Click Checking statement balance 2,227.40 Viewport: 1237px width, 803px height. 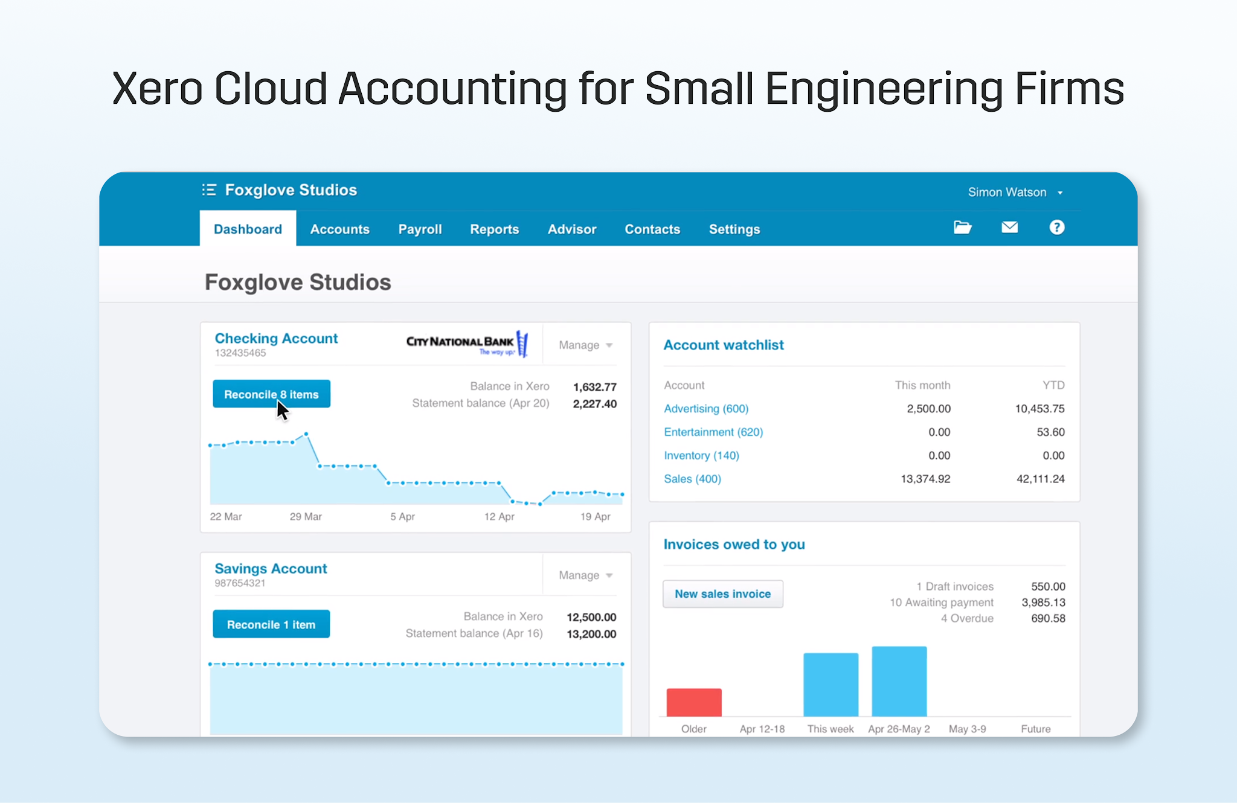pyautogui.click(x=594, y=404)
